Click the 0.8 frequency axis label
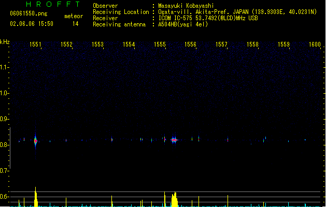The width and height of the screenshot is (326, 207). point(4,145)
